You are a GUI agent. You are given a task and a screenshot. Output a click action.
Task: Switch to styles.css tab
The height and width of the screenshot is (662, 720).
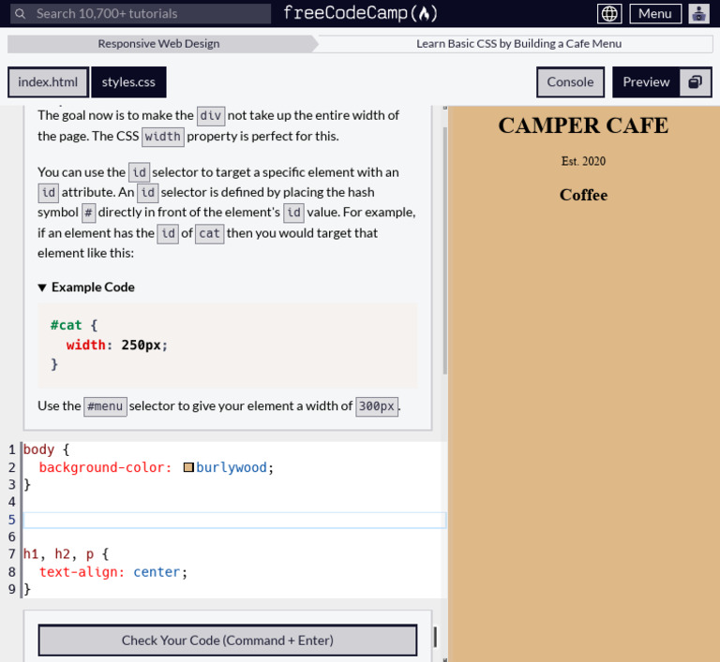tap(128, 82)
